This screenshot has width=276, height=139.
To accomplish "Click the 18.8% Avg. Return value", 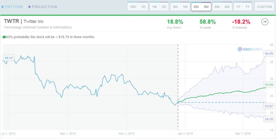I will [x=175, y=22].
